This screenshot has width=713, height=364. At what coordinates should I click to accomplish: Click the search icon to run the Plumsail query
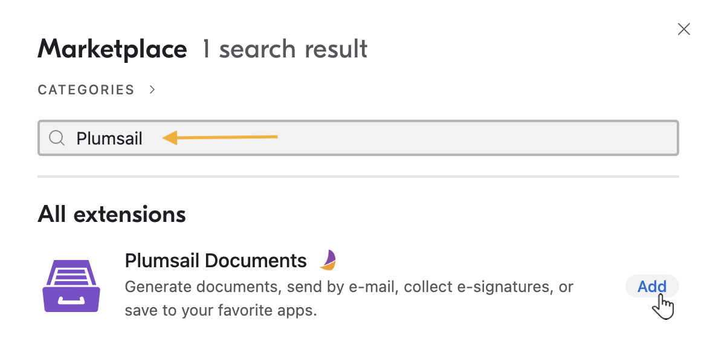click(57, 138)
